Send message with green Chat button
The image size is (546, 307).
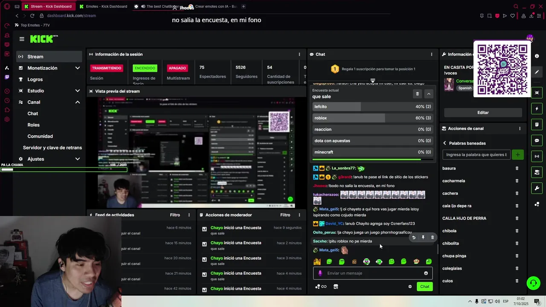[424, 287]
